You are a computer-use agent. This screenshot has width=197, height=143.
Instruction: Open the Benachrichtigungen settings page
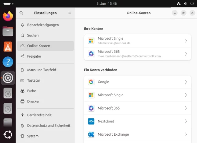46,25
